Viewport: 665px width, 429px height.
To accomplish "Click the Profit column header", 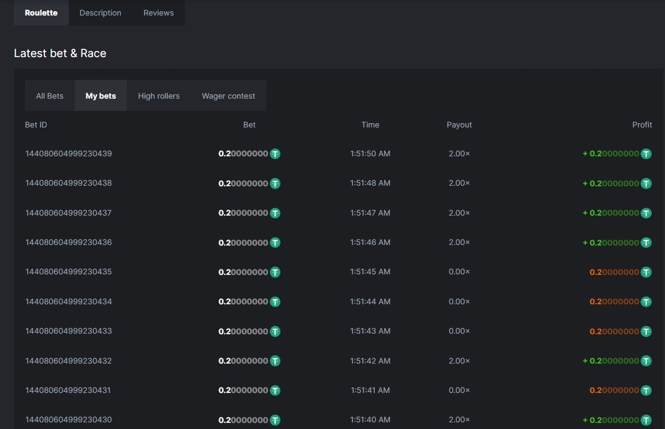I will [x=642, y=125].
